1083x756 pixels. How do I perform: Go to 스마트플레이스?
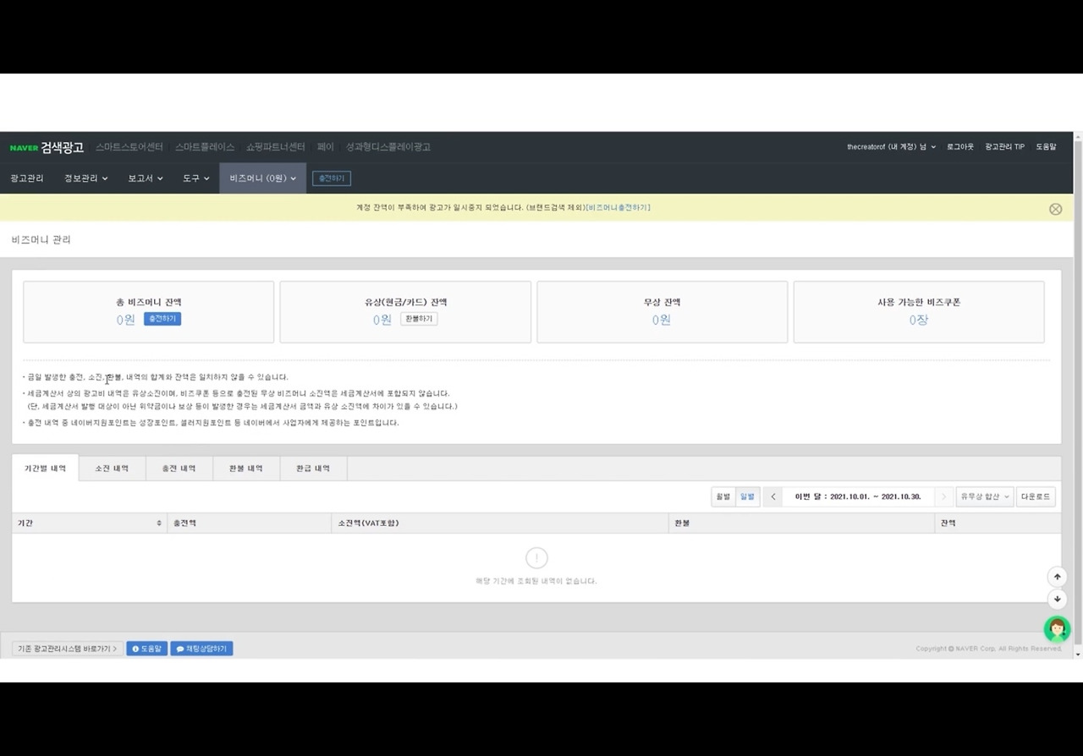point(205,147)
